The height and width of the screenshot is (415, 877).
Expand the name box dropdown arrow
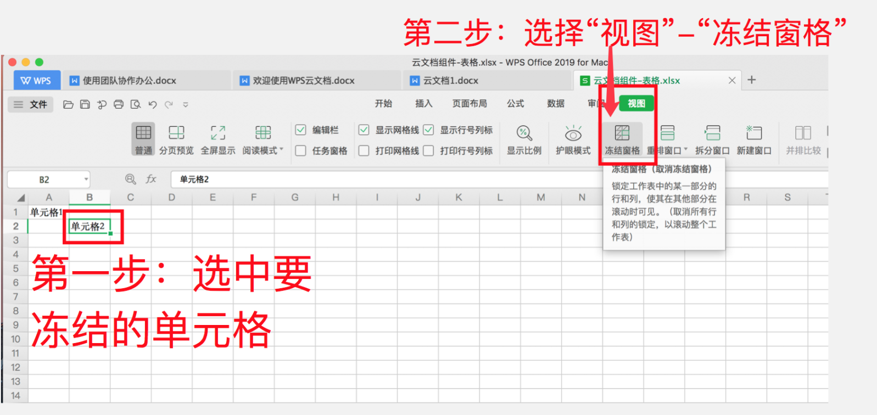86,180
